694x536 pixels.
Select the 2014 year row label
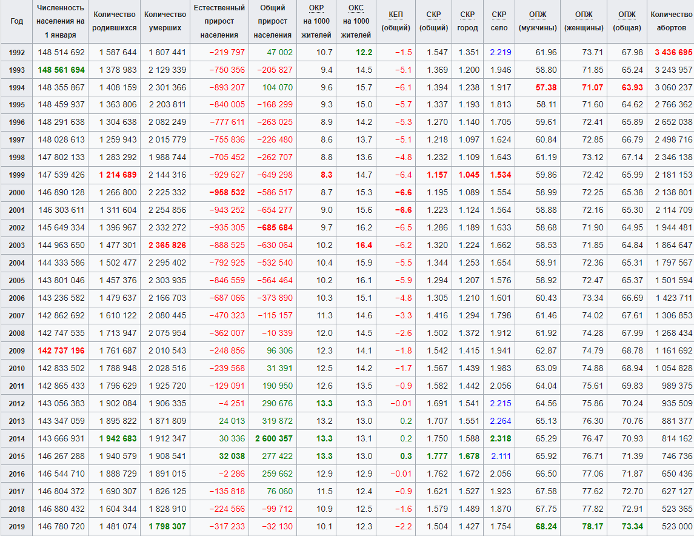(x=16, y=439)
